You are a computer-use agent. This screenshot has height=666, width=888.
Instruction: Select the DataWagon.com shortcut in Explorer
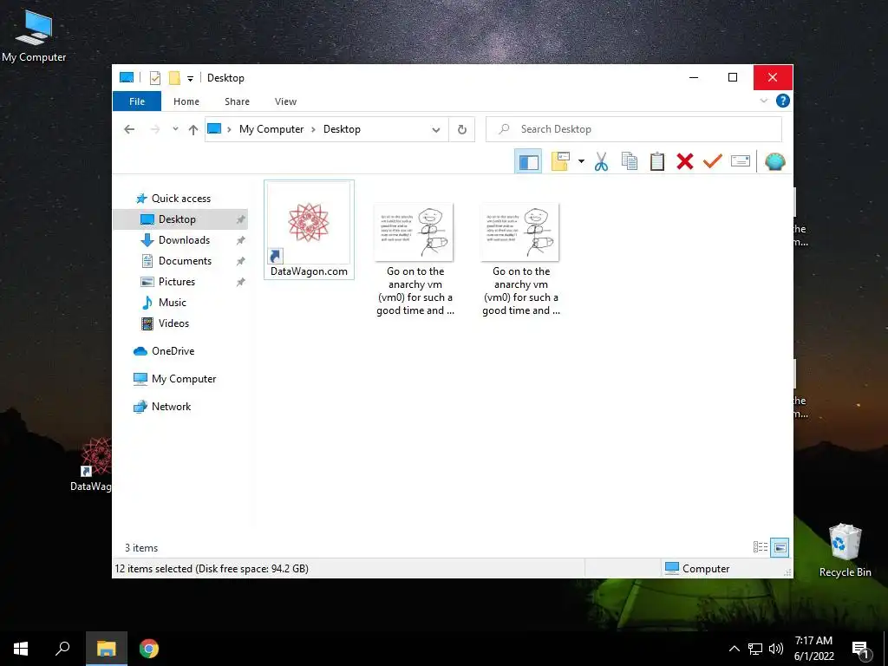309,229
